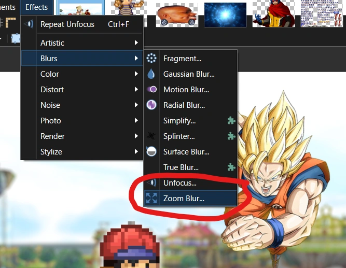Choose Zoom Blur... effect

coord(190,199)
